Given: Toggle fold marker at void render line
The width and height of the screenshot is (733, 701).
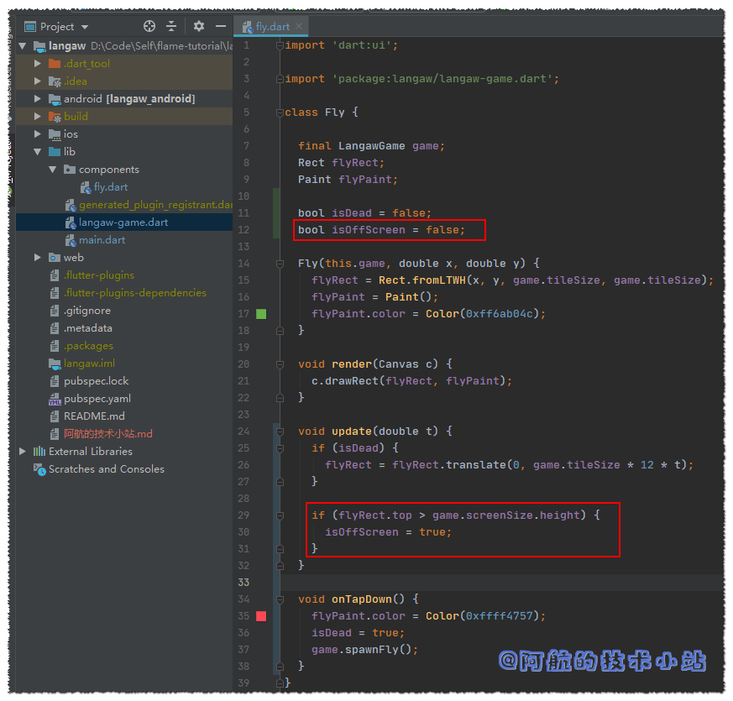Looking at the screenshot, I should pyautogui.click(x=280, y=364).
